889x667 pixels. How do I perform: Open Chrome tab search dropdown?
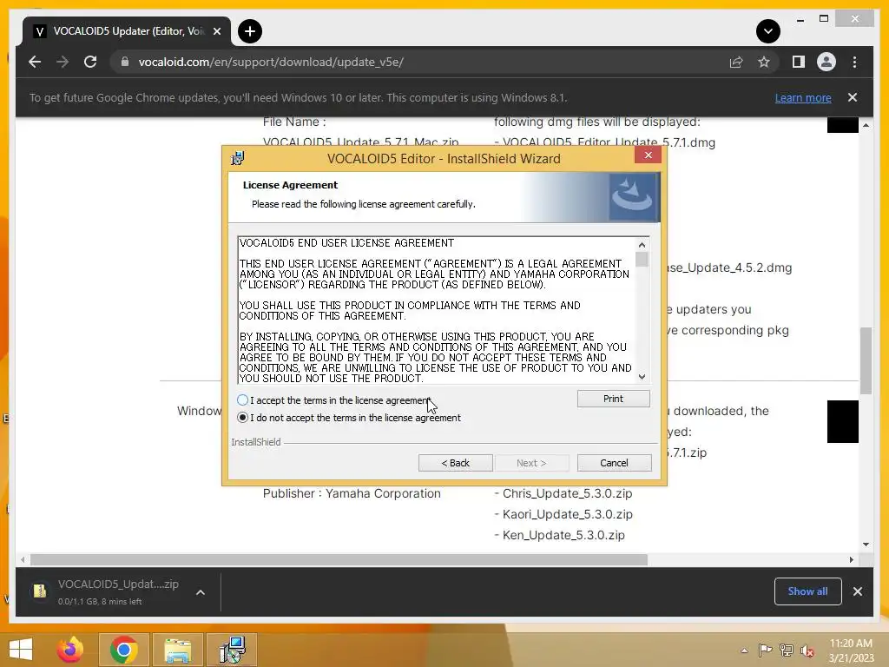768,31
